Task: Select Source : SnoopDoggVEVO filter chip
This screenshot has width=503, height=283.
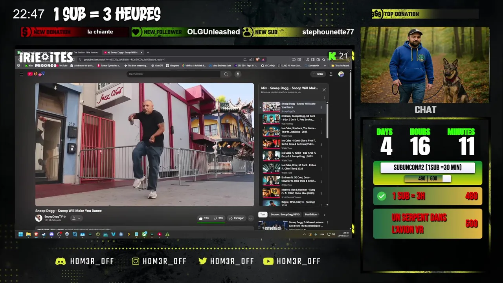Action: 285,215
